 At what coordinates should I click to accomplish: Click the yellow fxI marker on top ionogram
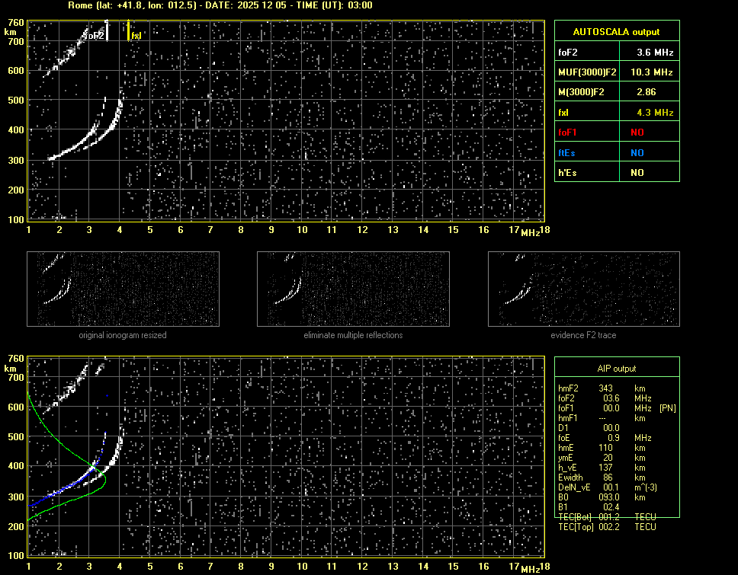pos(129,31)
